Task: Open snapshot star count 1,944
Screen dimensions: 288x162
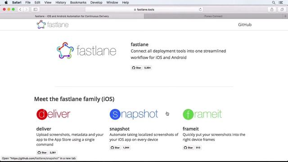Action: pyautogui.click(x=126, y=148)
